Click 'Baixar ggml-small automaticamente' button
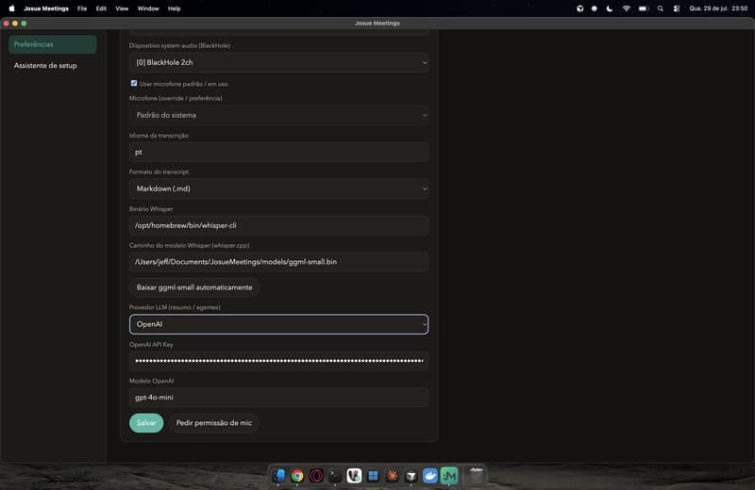Viewport: 755px width, 490px height. (194, 287)
